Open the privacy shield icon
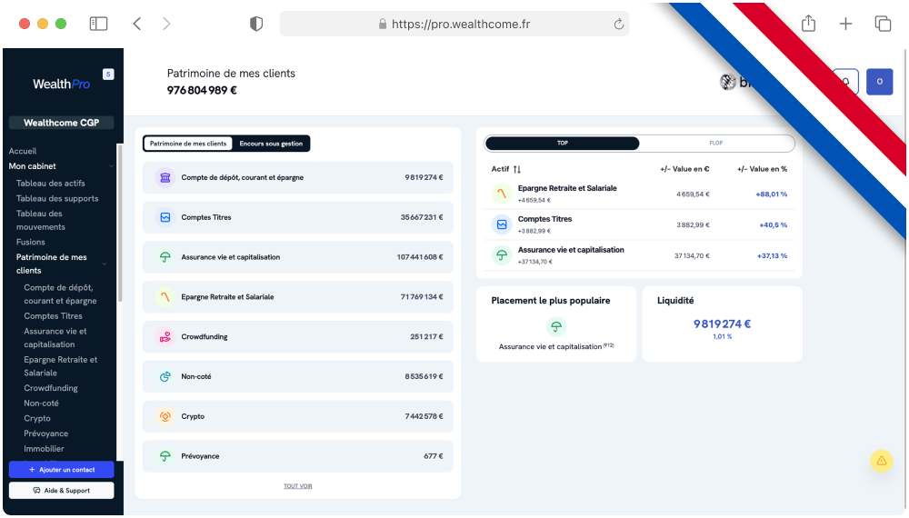 (256, 24)
